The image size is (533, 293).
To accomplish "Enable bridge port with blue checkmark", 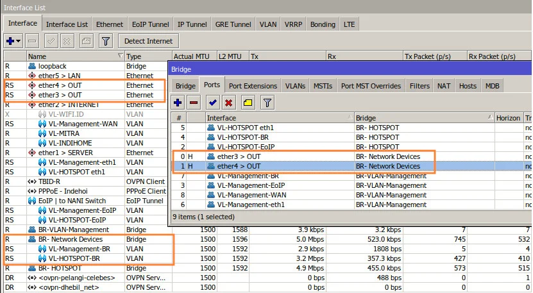I will [x=213, y=103].
